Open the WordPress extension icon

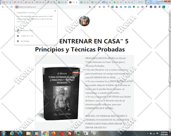point(121,7)
